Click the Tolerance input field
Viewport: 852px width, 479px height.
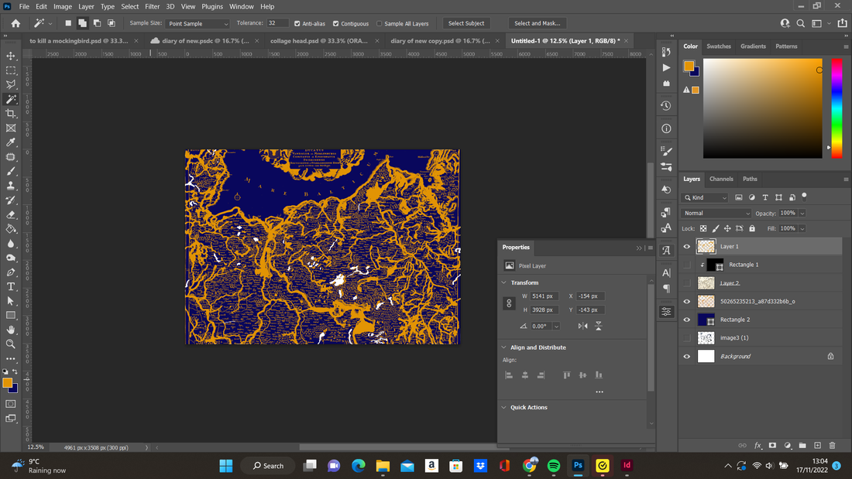(277, 23)
